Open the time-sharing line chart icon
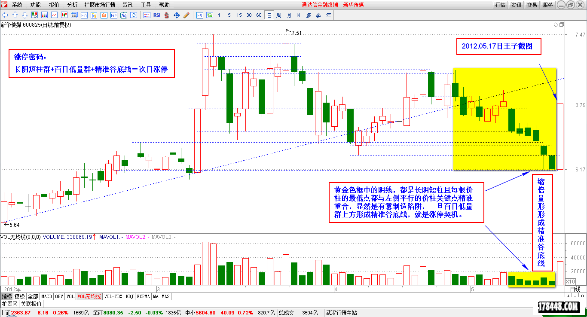The height and width of the screenshot is (317, 587). (x=54, y=15)
